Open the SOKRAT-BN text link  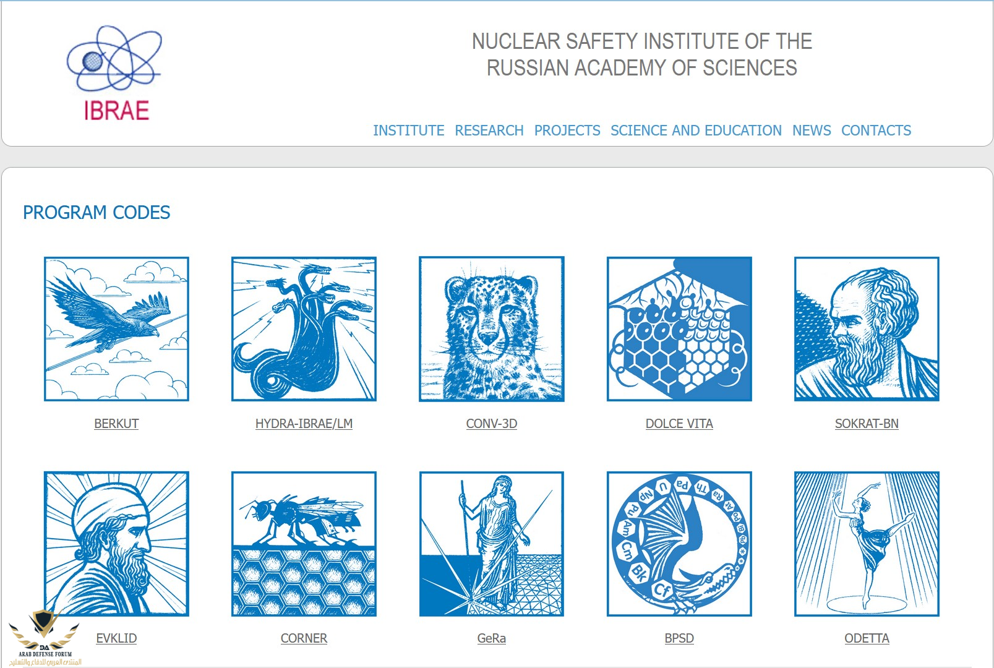click(867, 424)
